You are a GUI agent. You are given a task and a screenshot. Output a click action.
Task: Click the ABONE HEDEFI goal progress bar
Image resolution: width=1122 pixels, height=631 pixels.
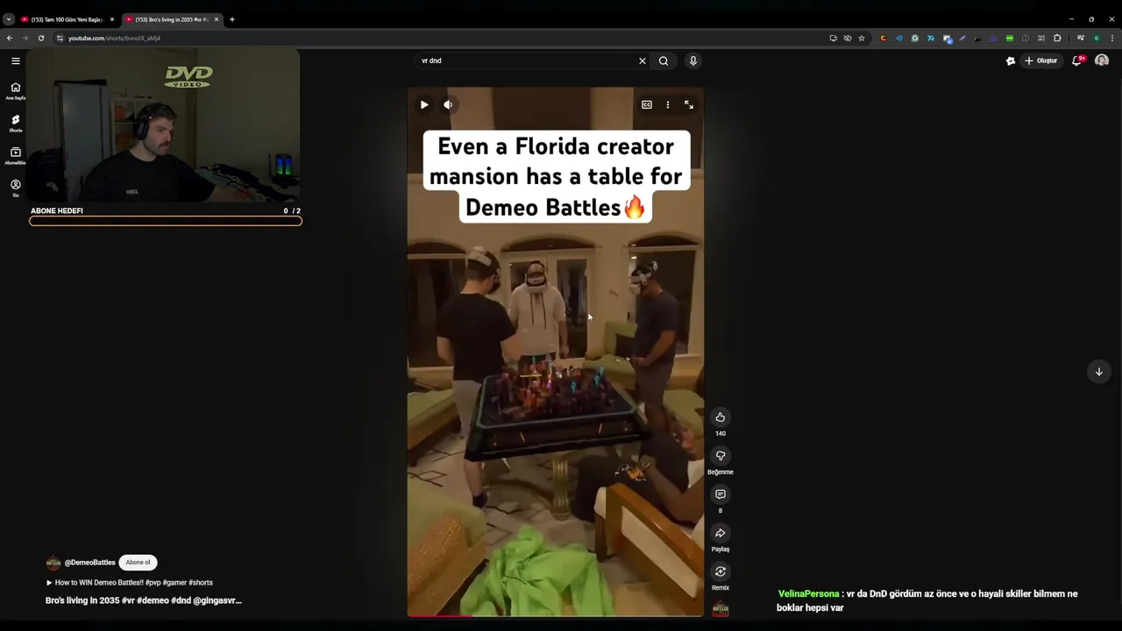(166, 221)
